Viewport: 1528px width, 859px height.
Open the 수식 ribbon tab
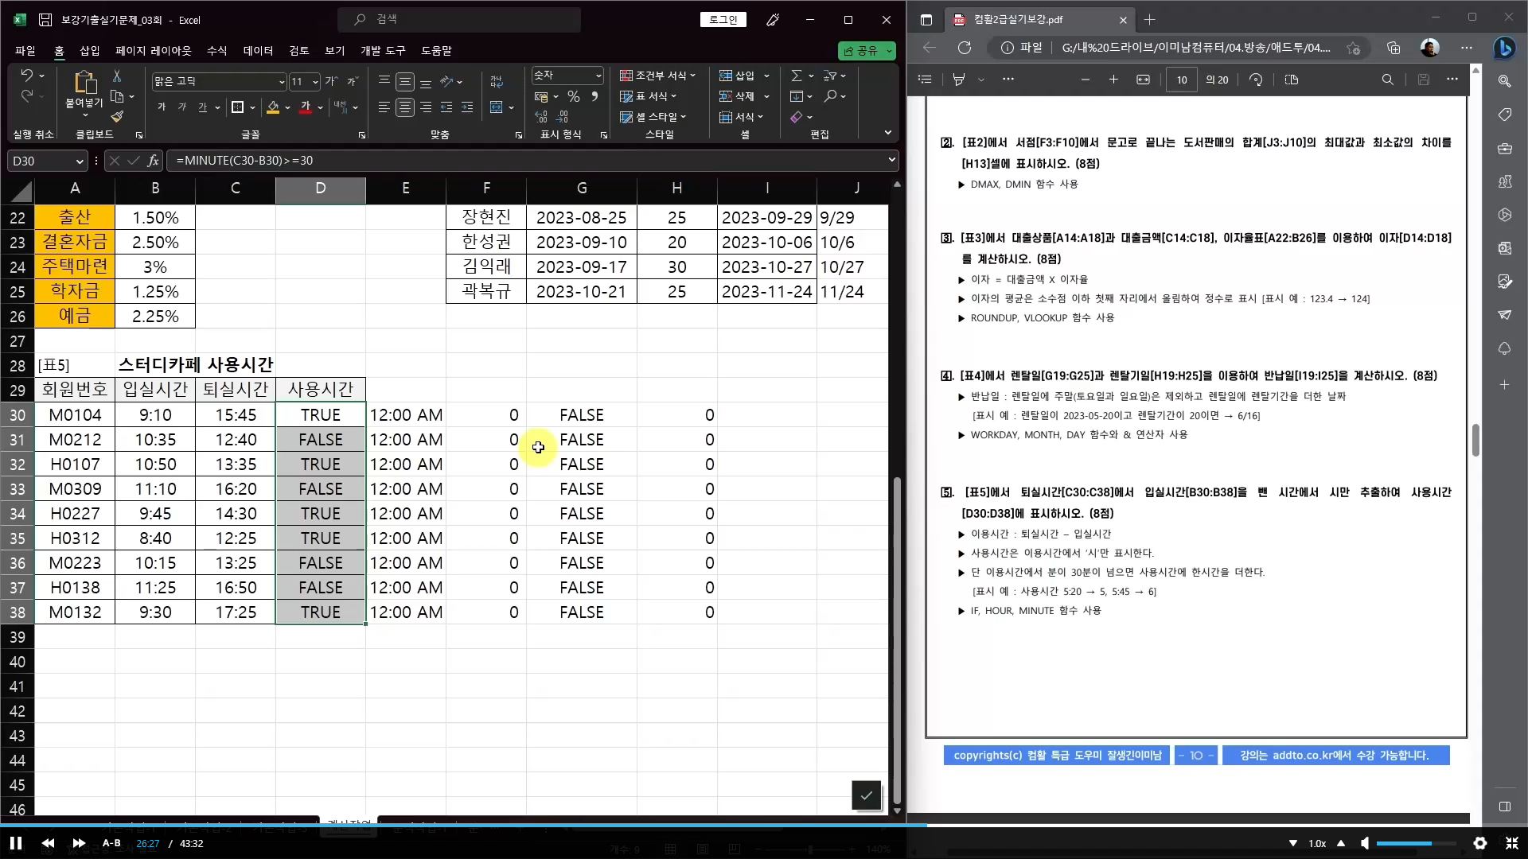tap(216, 50)
